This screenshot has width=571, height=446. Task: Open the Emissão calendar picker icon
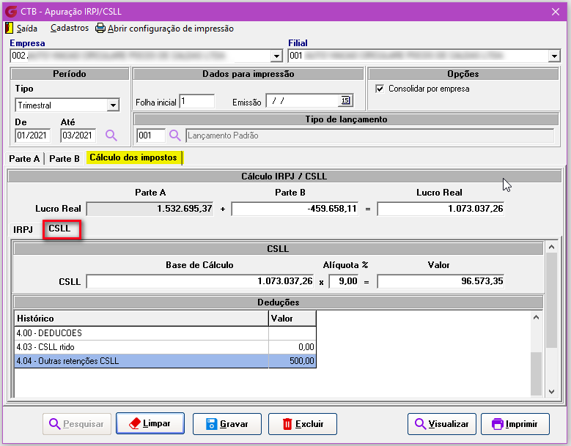[345, 100]
